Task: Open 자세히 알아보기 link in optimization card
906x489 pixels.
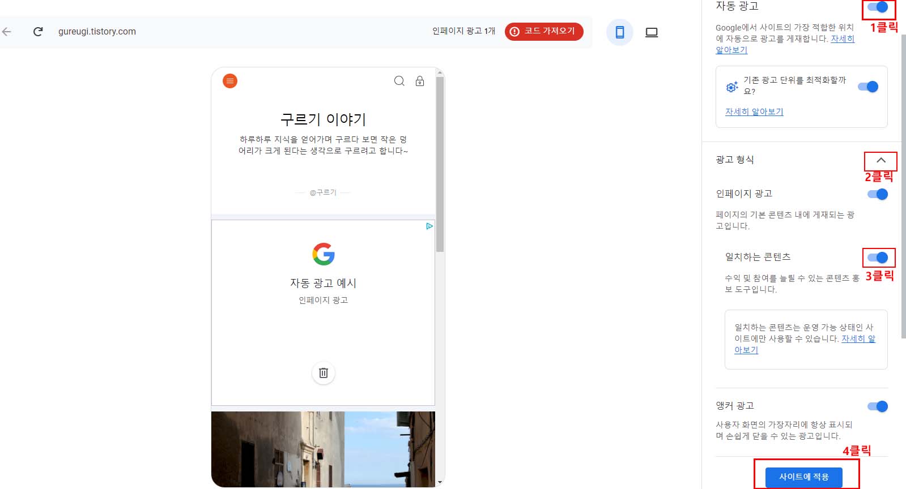Action: point(754,111)
